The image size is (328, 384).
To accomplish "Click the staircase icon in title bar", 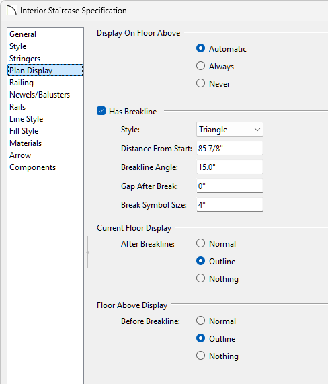I will [11, 11].
